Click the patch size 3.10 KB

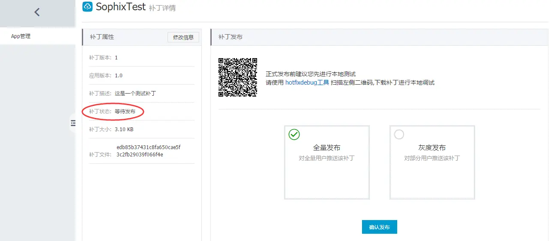(x=124, y=129)
